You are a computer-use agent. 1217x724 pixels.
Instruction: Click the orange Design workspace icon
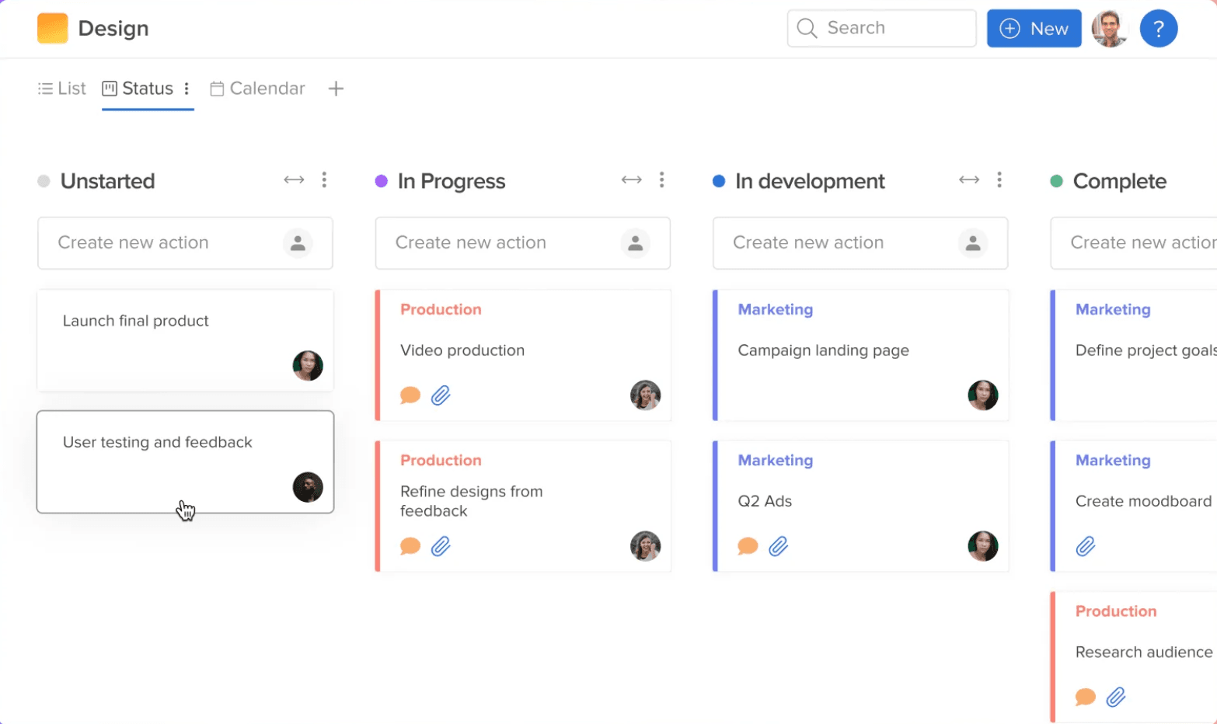51,28
